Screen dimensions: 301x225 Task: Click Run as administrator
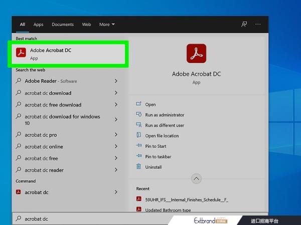[165, 115]
